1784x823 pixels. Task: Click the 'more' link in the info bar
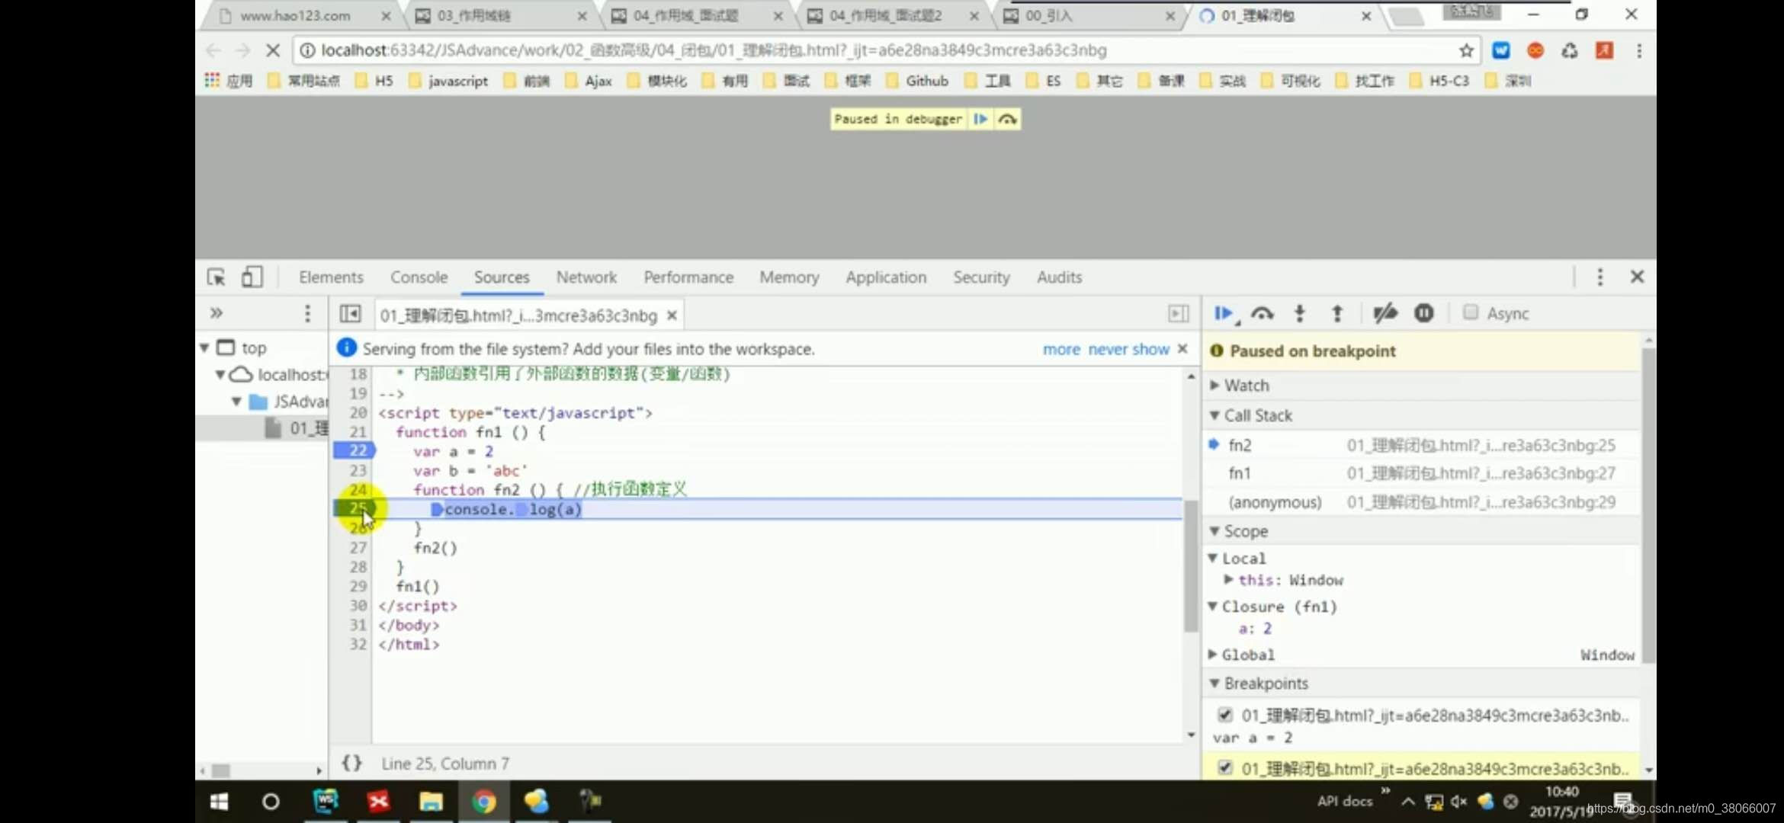(1061, 349)
